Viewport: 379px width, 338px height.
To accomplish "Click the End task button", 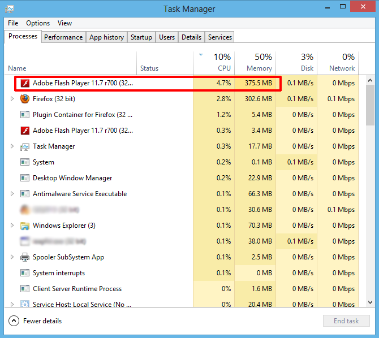I will [x=346, y=321].
